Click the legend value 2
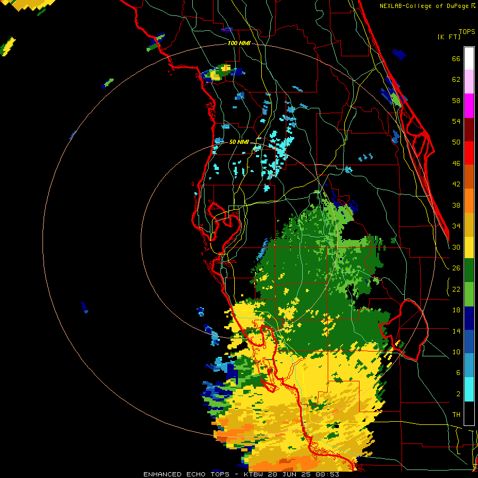478x478 pixels. click(458, 394)
